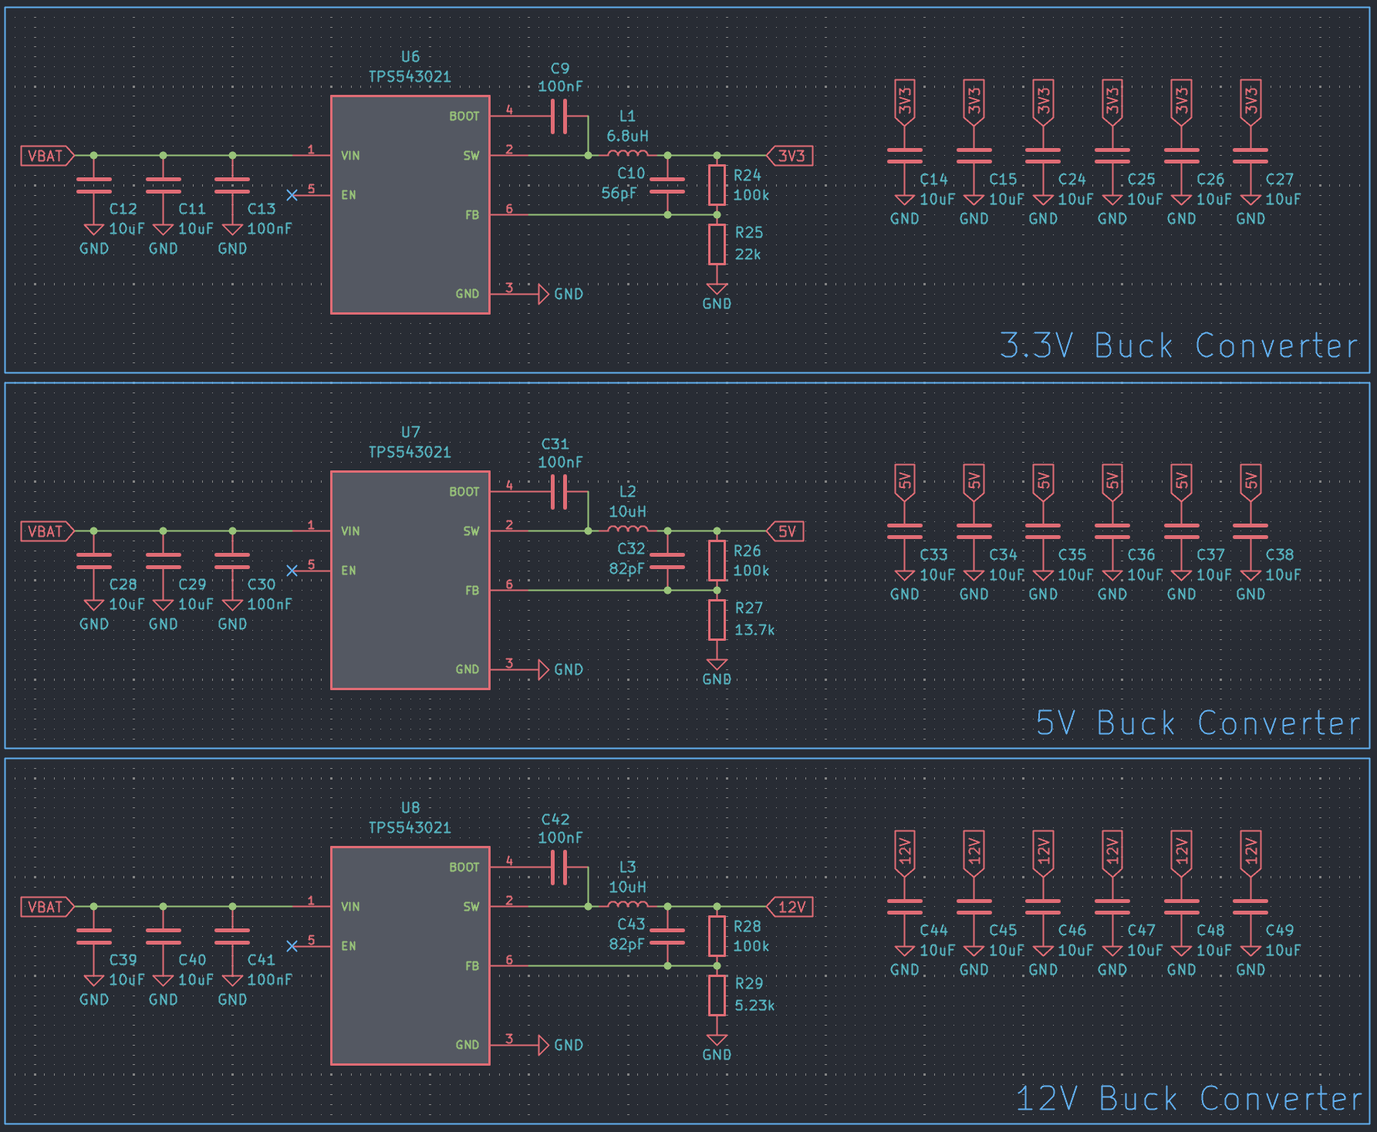The image size is (1377, 1132).
Task: Click the no-connect X on U6 EN pin
Action: coord(292,195)
